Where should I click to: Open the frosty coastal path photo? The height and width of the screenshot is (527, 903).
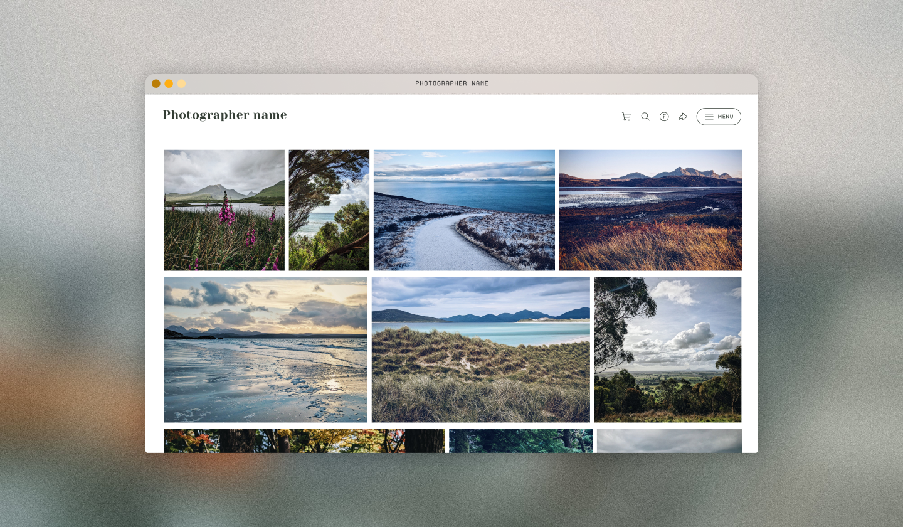click(464, 210)
